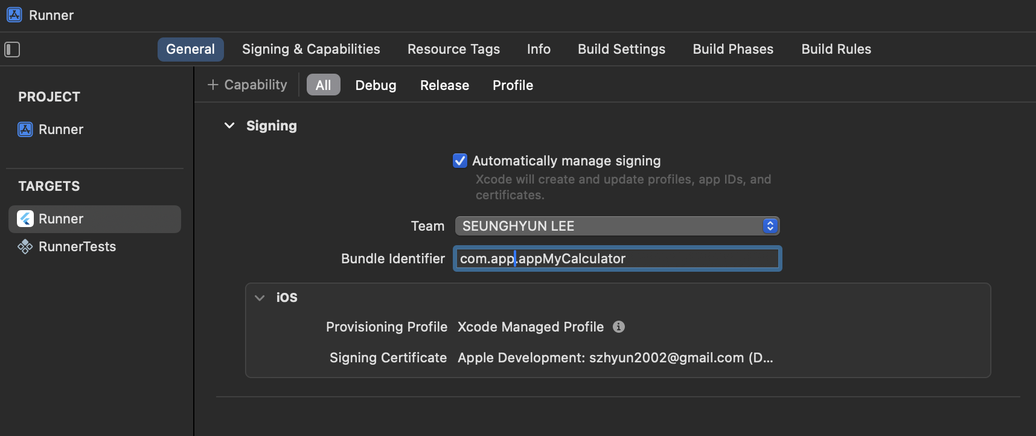
Task: Disable Automatically manage signing checkbox
Action: coord(460,161)
